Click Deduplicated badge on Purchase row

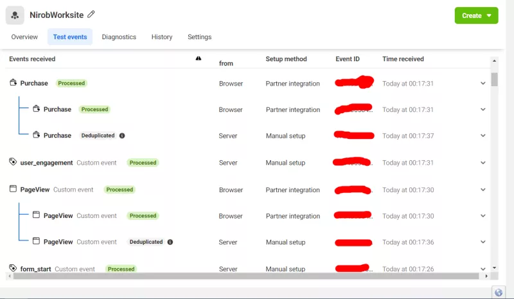pyautogui.click(x=98, y=136)
